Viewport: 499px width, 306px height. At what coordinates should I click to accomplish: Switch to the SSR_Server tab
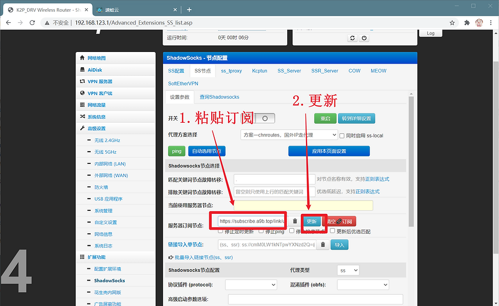(x=325, y=71)
